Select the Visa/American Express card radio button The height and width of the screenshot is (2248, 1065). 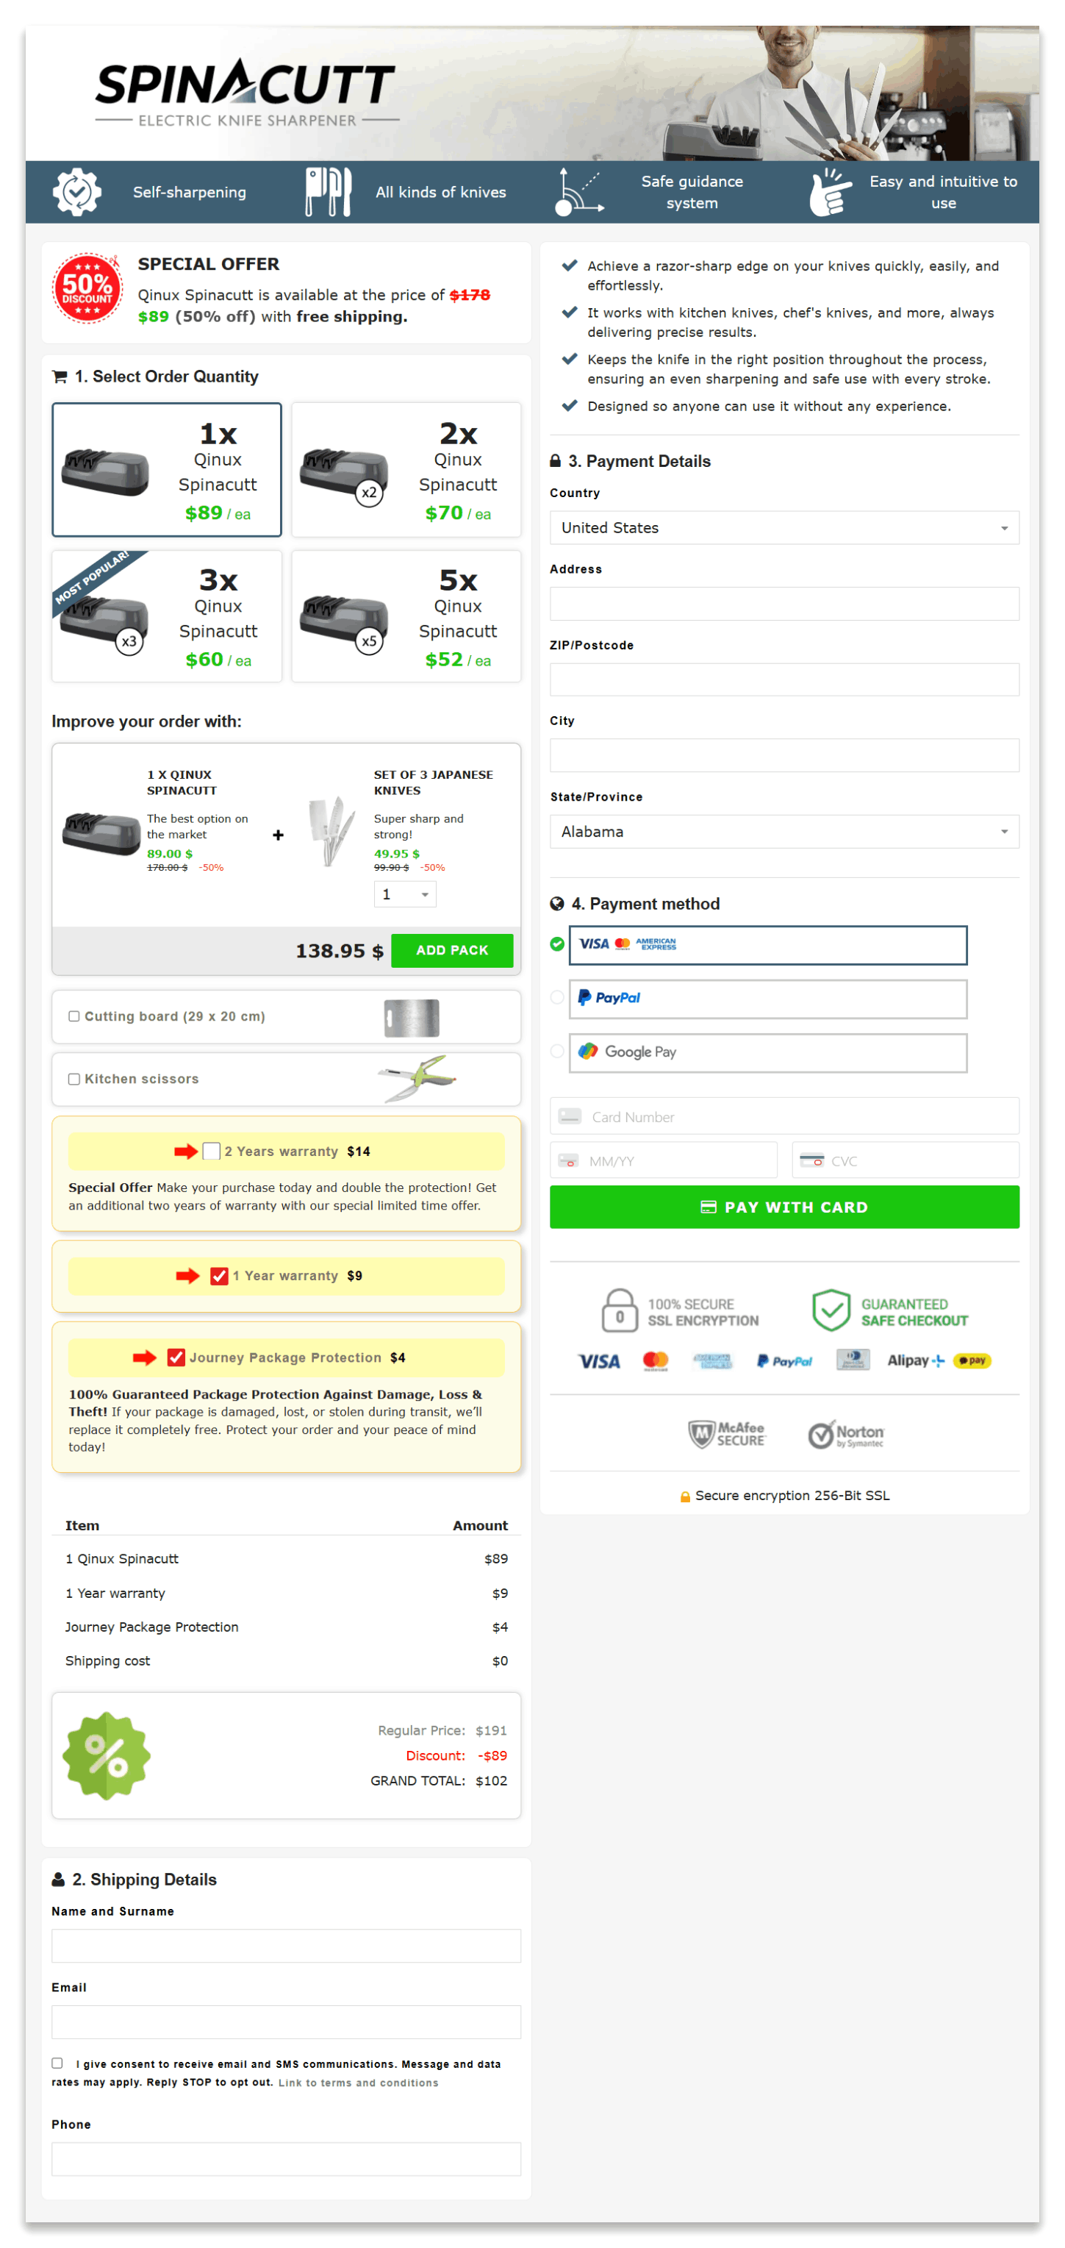[557, 944]
